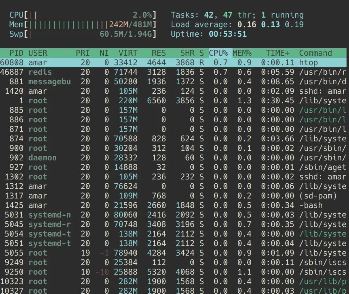Sort by the PID column header

[x=16, y=53]
